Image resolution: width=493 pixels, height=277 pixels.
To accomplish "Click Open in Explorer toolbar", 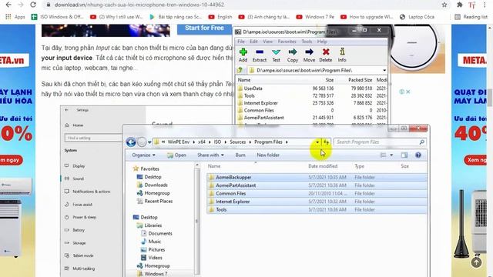I will coord(176,155).
